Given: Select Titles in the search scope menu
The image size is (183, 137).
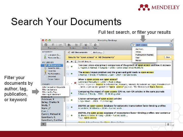Looking at the screenshot, I should (x=138, y=52).
